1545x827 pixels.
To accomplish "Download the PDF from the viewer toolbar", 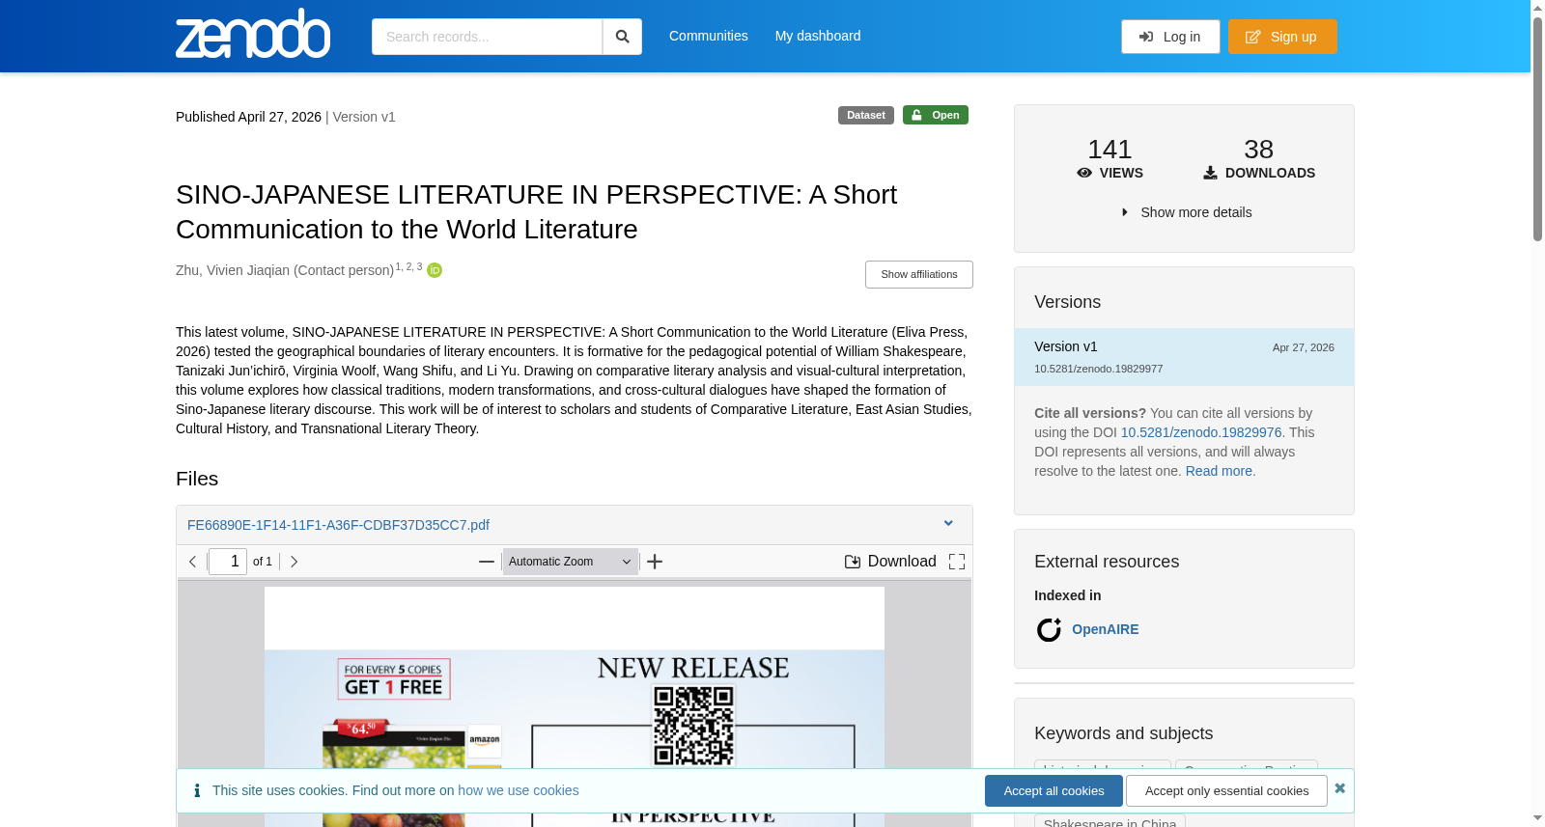I will click(890, 562).
